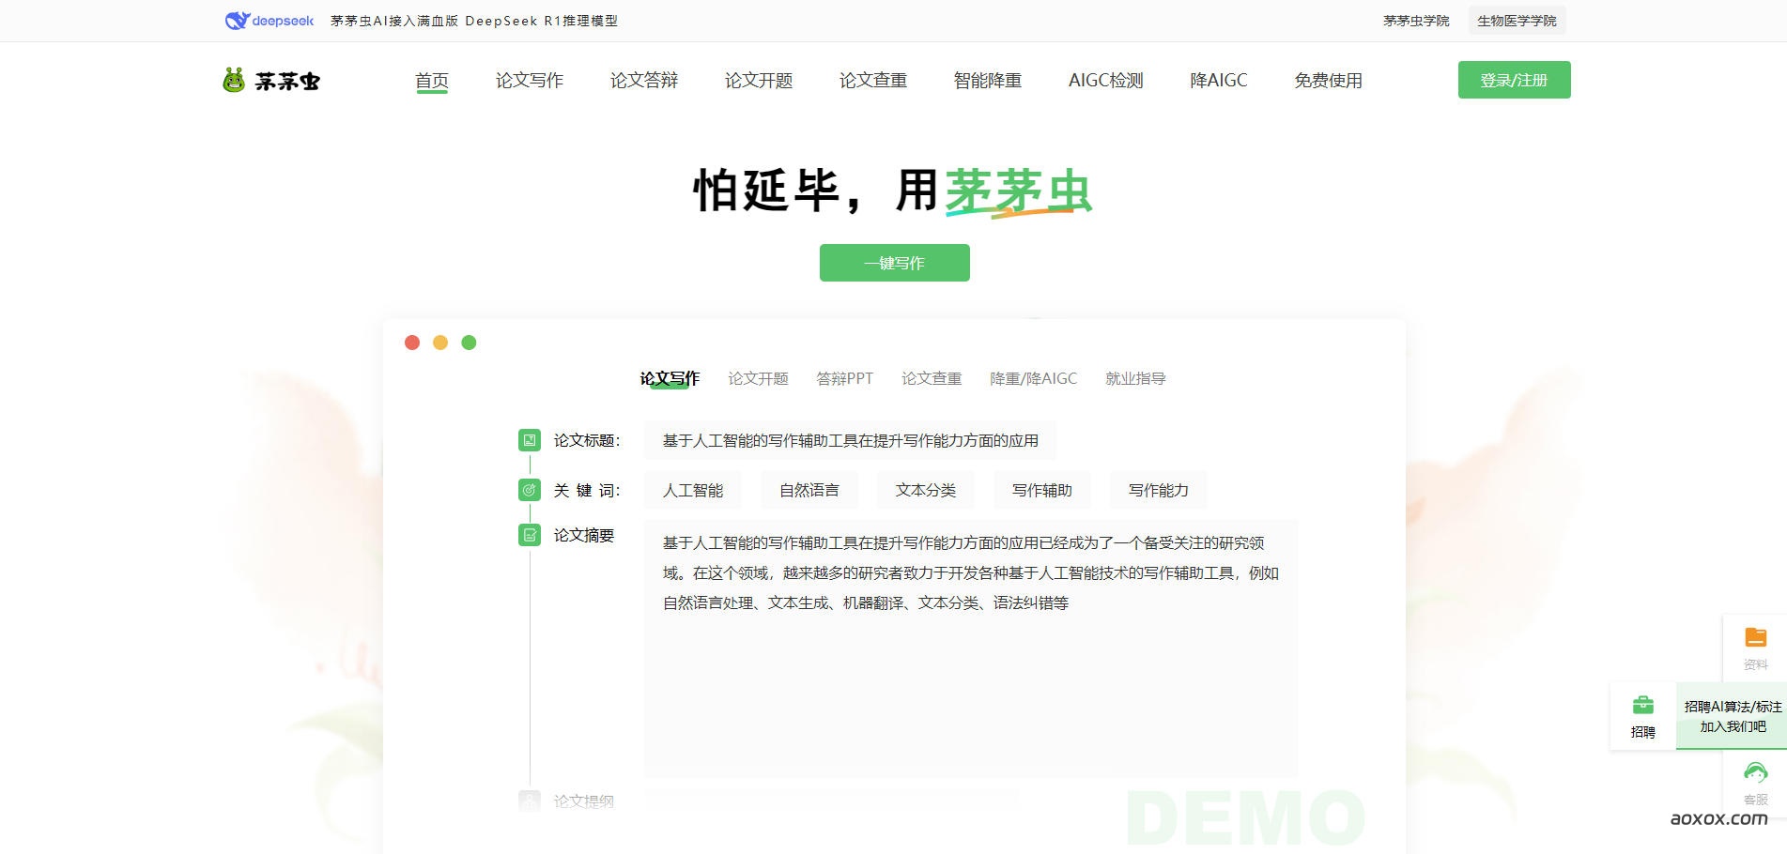Image resolution: width=1787 pixels, height=854 pixels.
Task: Click the red dot in demo window
Action: tap(411, 343)
